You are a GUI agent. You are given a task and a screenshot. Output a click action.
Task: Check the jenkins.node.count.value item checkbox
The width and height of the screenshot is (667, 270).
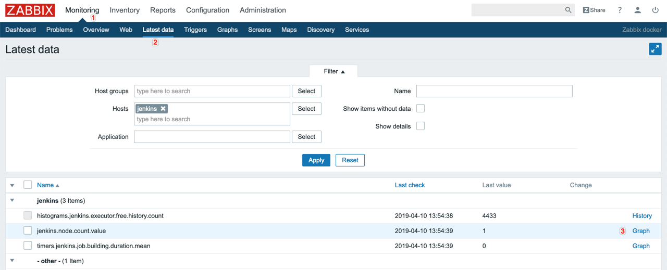coord(28,230)
